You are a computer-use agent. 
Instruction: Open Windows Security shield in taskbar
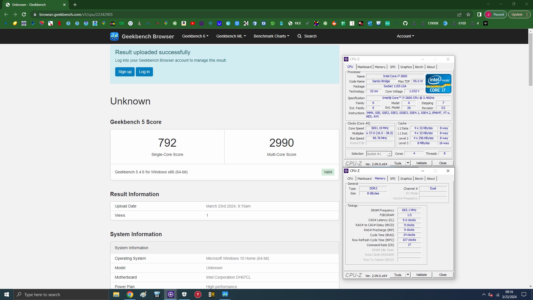[x=184, y=294]
